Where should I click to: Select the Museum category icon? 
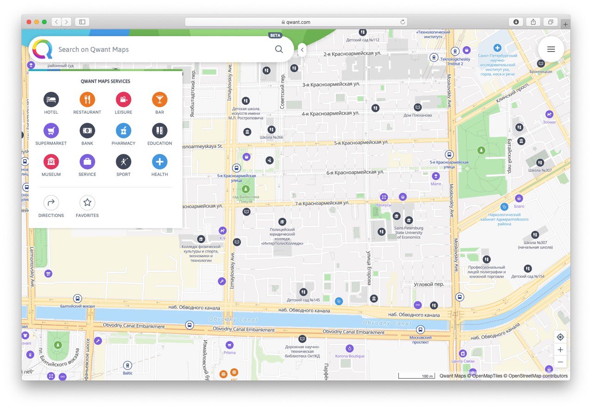51,162
